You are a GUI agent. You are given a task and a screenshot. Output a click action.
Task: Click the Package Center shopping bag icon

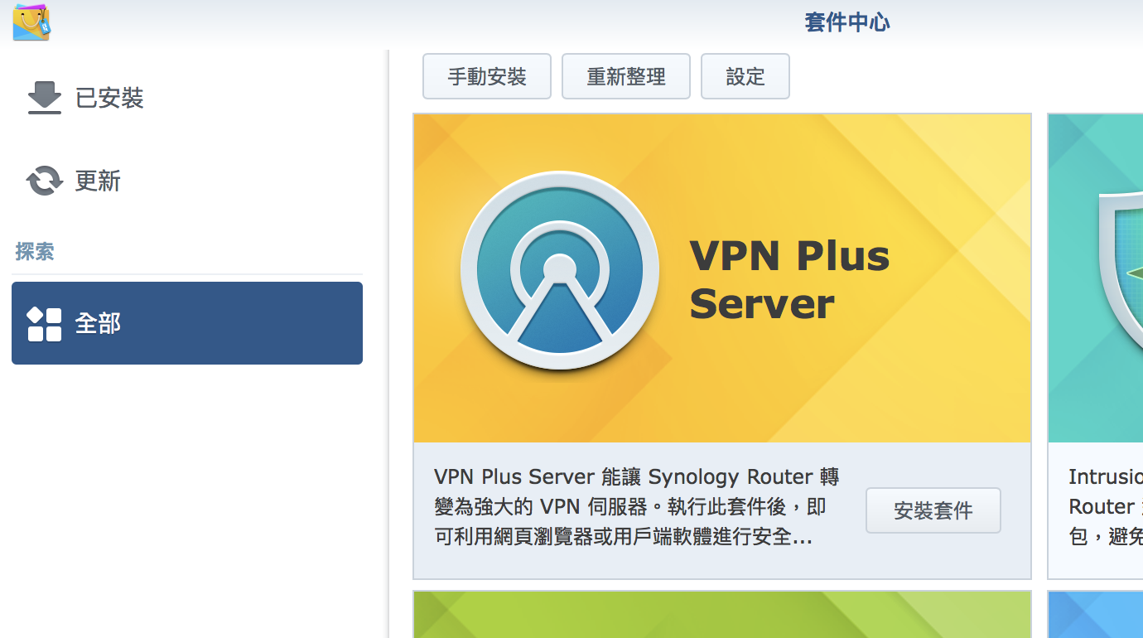coord(31,22)
